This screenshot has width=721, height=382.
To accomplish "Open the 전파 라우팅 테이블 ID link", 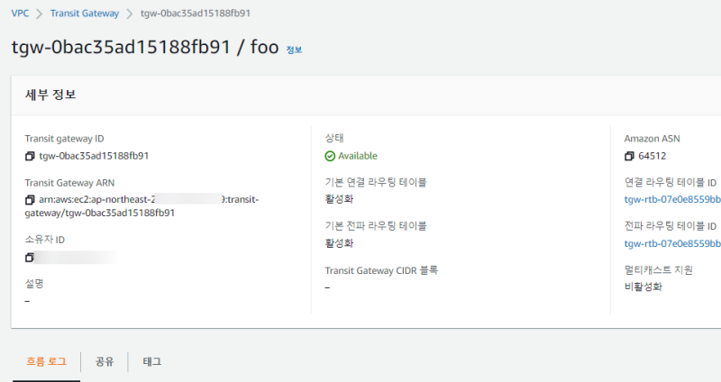I will (x=672, y=243).
